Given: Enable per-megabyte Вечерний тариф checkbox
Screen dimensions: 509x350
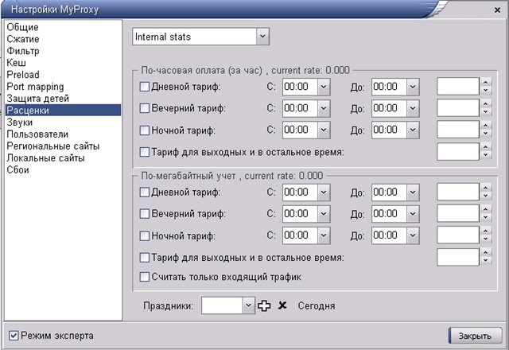Looking at the screenshot, I should click(145, 214).
